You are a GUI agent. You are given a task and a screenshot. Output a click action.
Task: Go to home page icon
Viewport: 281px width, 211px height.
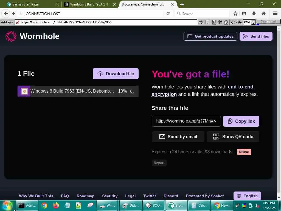pyautogui.click(x=264, y=14)
